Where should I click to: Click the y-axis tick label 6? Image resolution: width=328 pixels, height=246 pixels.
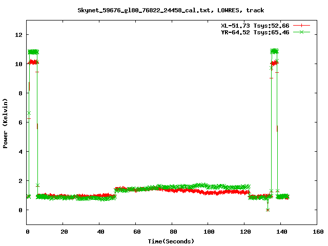click(20, 122)
